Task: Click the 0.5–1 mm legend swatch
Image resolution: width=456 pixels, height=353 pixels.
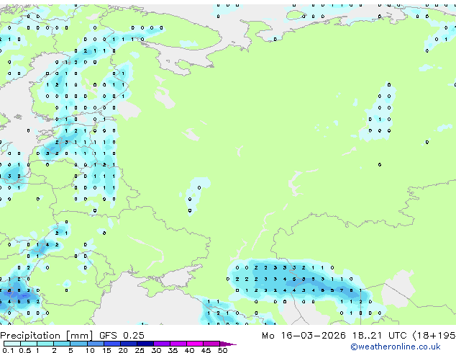Action: [29, 344]
